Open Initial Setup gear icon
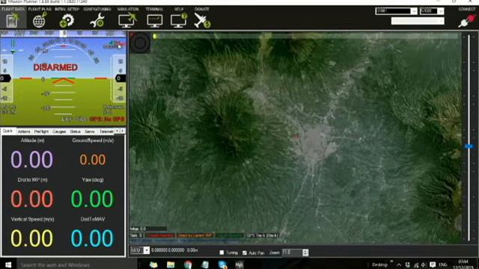 click(x=67, y=21)
